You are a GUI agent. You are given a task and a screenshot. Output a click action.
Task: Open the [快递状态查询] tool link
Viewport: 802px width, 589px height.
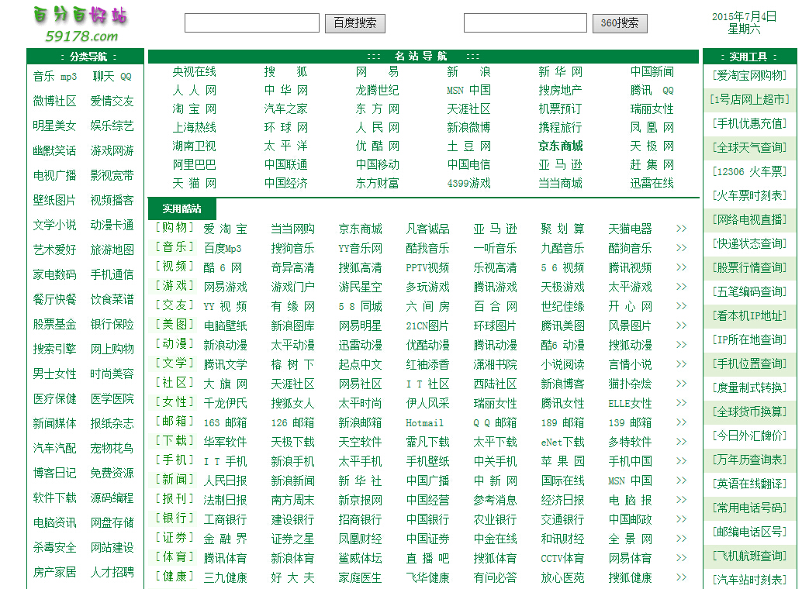coord(750,244)
